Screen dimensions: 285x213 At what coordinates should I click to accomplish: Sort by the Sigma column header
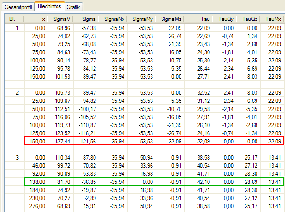tap(88, 19)
